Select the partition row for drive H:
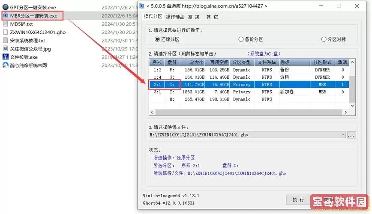Viewport: 372px width, 214px height. (249, 99)
